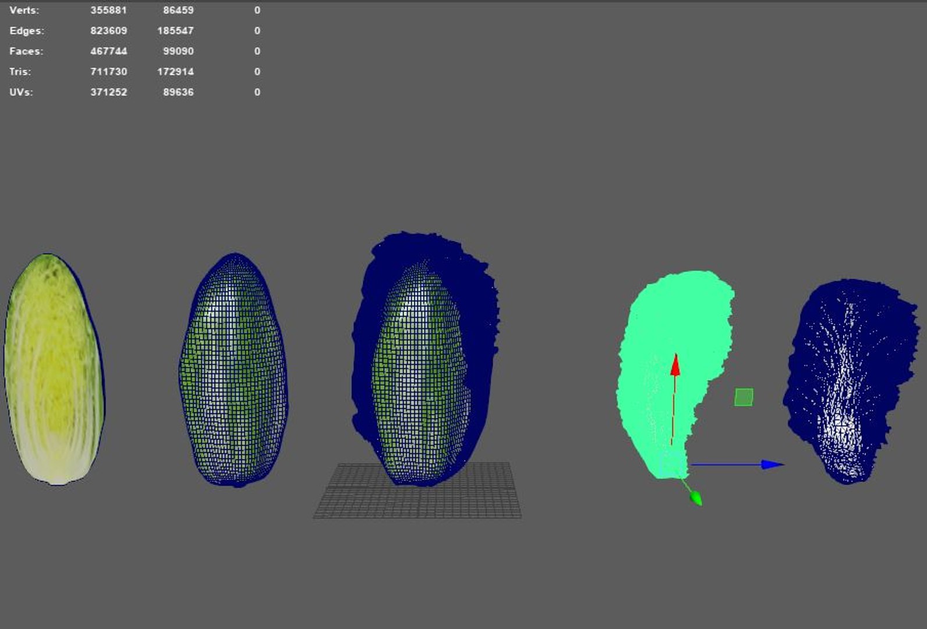Select the textured yellow-green cabbage model
This screenshot has width=927, height=629.
coord(54,369)
